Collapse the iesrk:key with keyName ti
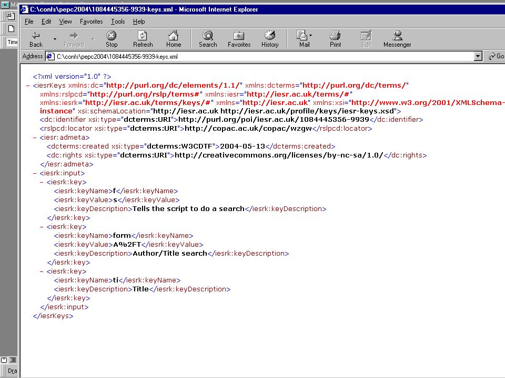Image resolution: width=505 pixels, height=378 pixels. pos(42,271)
